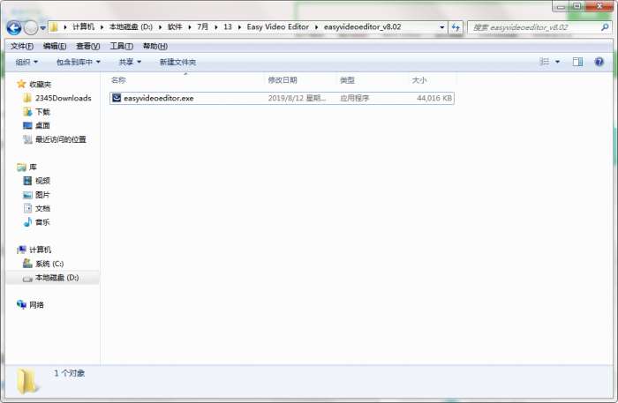Open the 文件(F) menu
The width and height of the screenshot is (618, 403).
[22, 46]
